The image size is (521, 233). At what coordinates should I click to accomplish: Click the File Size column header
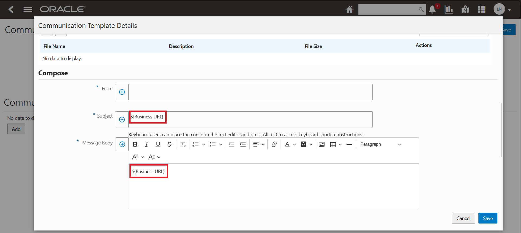(x=313, y=46)
